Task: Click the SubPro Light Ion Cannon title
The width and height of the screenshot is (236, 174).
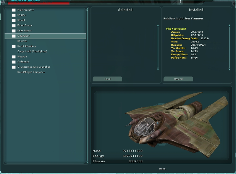Action: (x=183, y=18)
